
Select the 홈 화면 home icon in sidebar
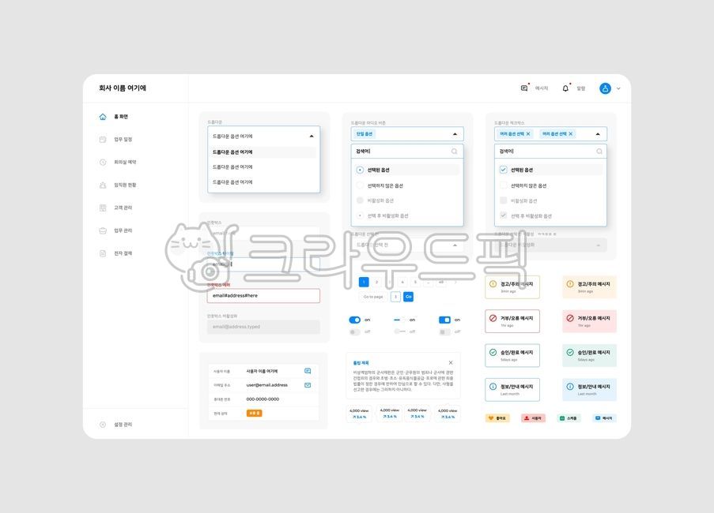click(103, 116)
